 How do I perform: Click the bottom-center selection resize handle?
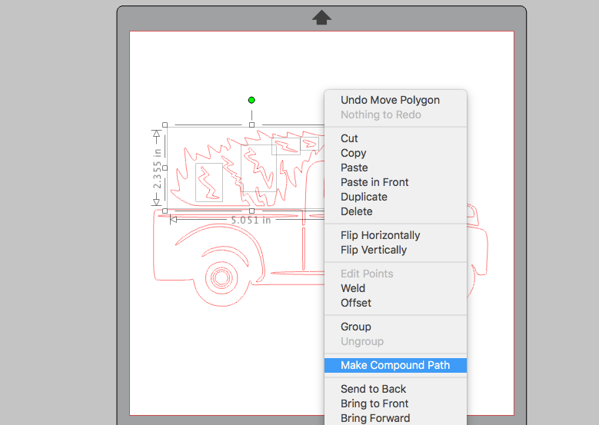click(x=251, y=211)
